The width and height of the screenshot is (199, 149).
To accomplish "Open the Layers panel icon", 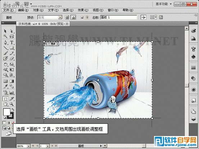I will pyautogui.click(x=193, y=119).
